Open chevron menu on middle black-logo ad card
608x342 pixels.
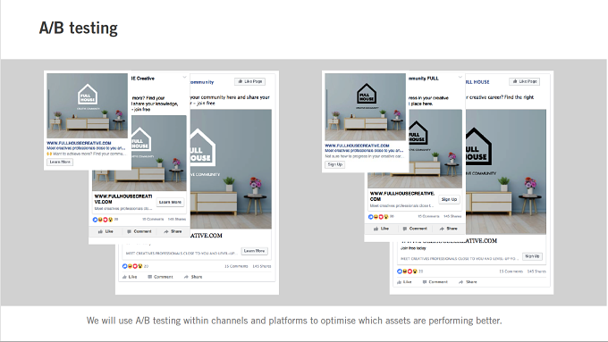tap(460, 78)
